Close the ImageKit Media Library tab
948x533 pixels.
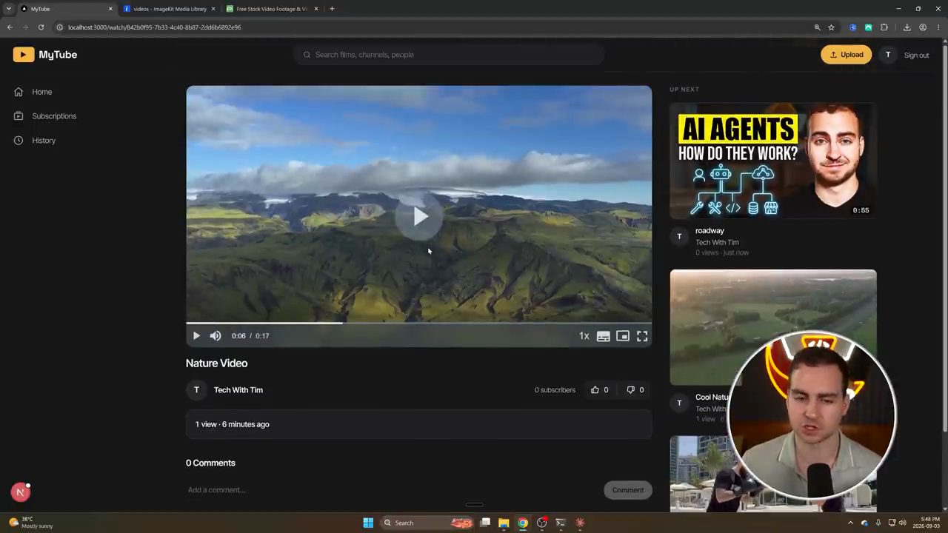pyautogui.click(x=213, y=9)
